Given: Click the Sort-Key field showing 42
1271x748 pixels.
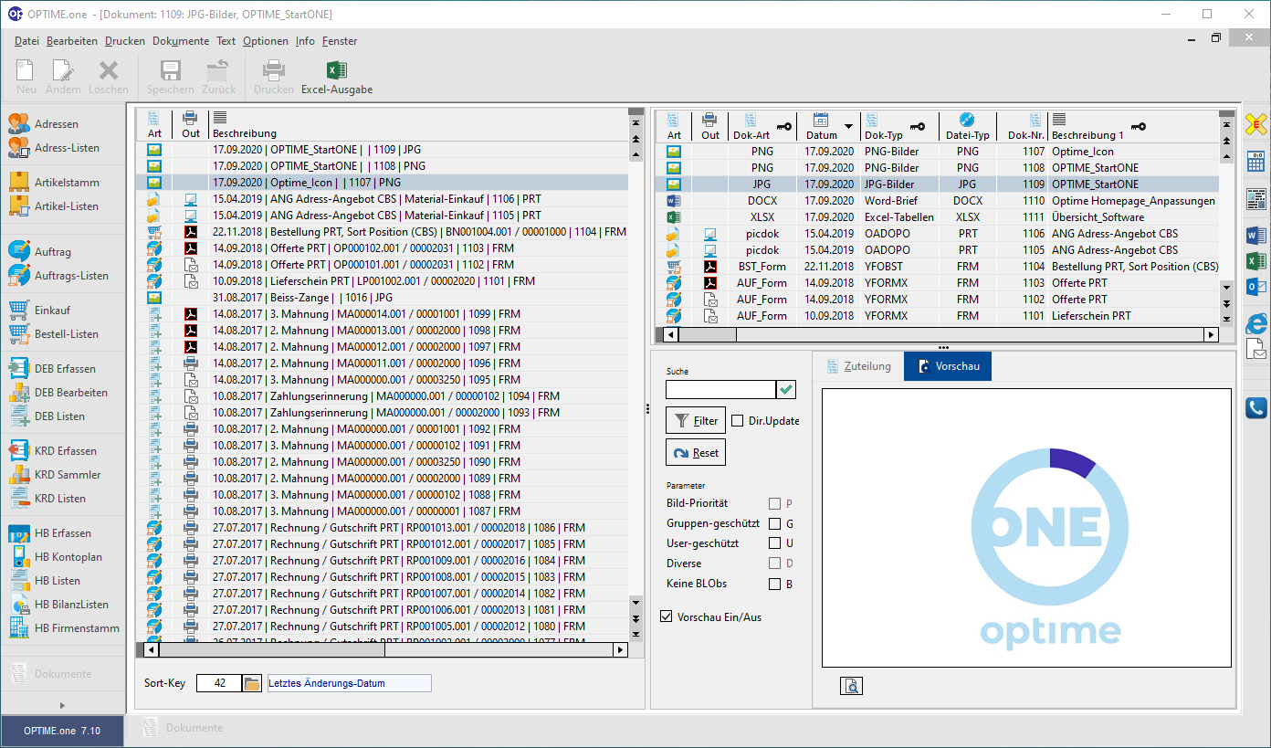Looking at the screenshot, I should [x=219, y=683].
